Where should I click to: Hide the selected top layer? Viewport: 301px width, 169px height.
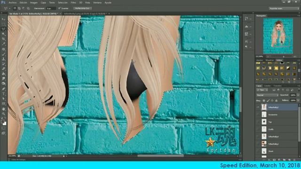click(x=258, y=108)
